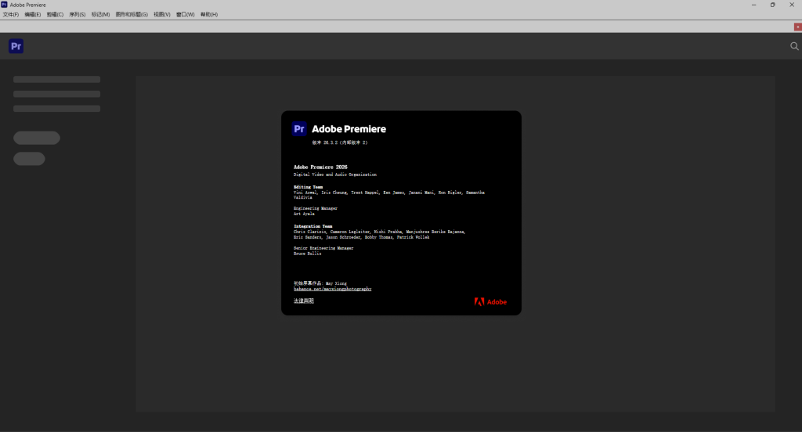Screen dimensions: 802x432
Task: Click the version number line under the title
Action: [340, 142]
